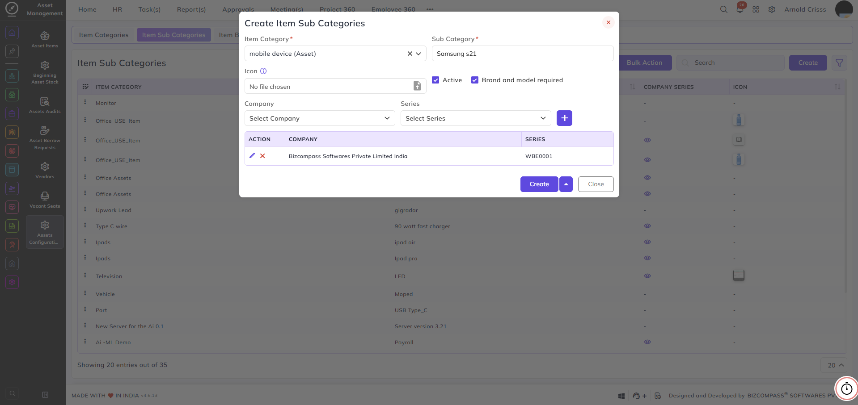Open row menu for Vehicle

pyautogui.click(x=85, y=293)
